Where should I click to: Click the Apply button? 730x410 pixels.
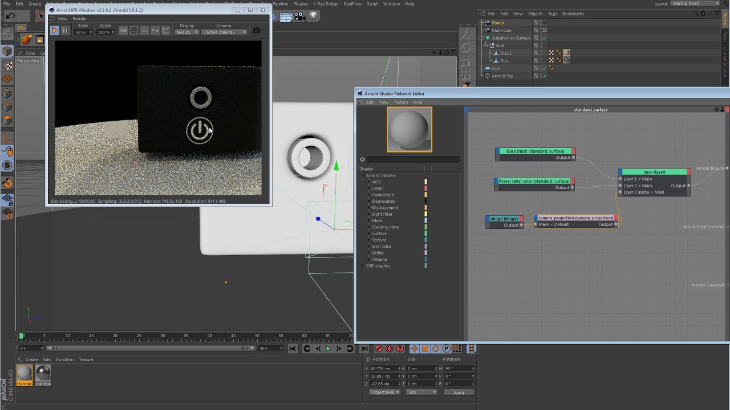coord(459,392)
